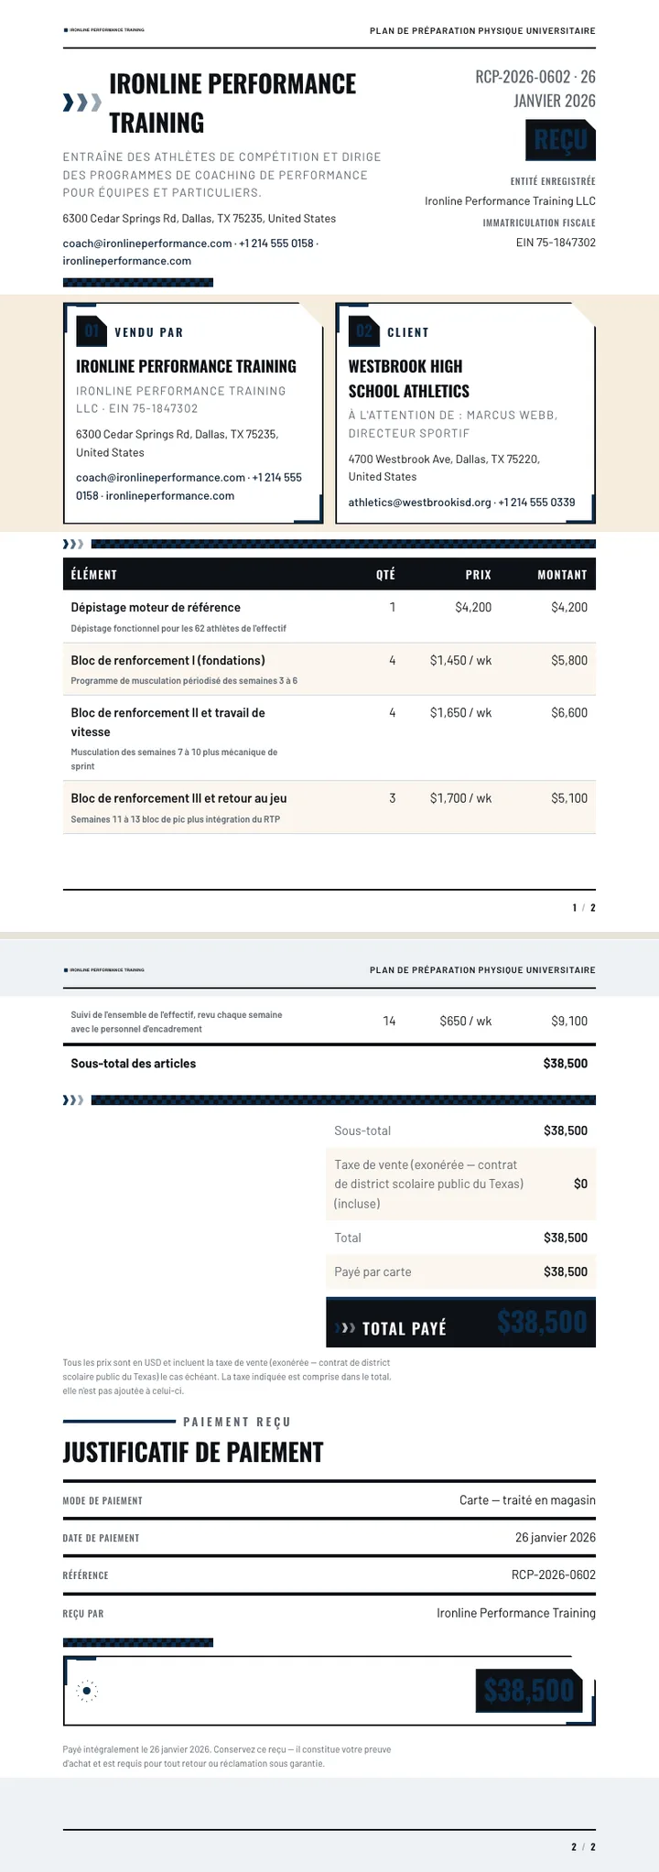This screenshot has height=1872, width=659.
Task: Click the chevrons beside TOTAL PAYÉ
Action: tap(346, 1328)
